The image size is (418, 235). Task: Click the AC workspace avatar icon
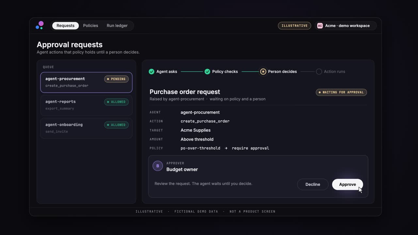tap(320, 26)
